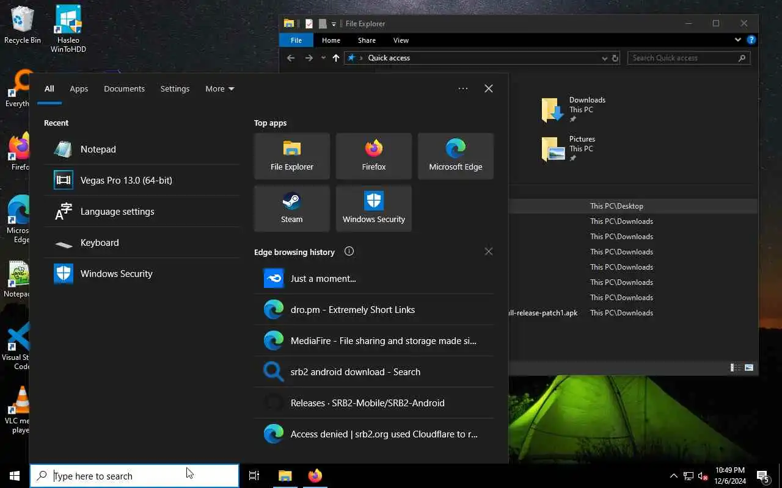This screenshot has width=782, height=488.
Task: Open the View ribbon tab in File Explorer
Action: coord(401,40)
